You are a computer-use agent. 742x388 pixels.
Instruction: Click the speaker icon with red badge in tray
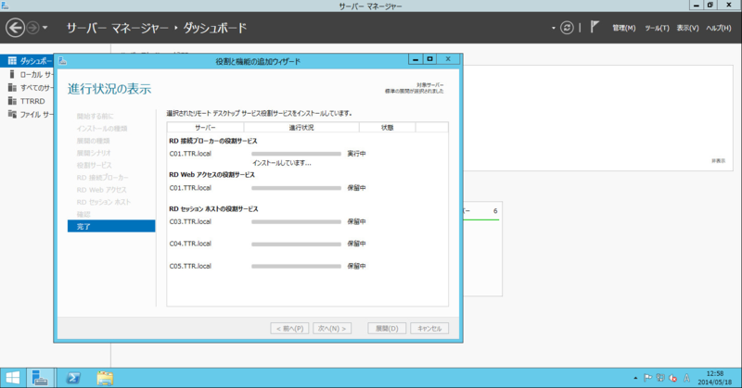[x=672, y=378]
